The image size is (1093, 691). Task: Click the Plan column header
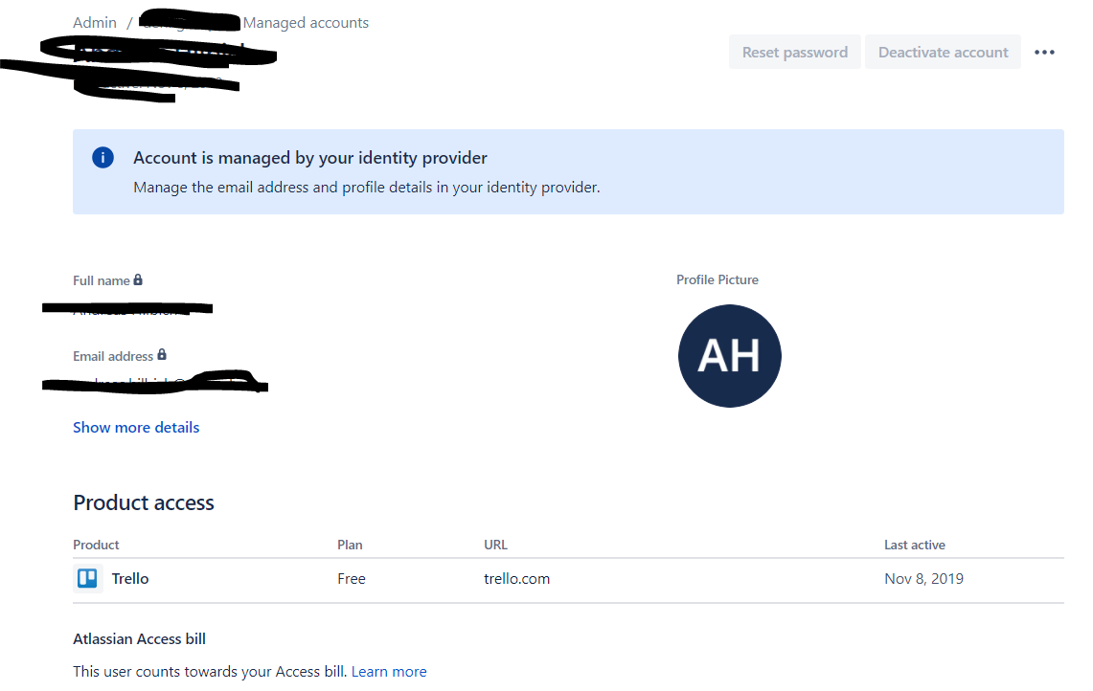[x=350, y=545]
